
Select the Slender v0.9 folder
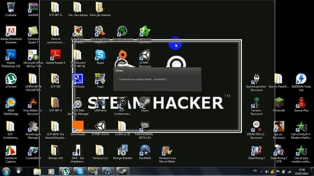point(55,152)
